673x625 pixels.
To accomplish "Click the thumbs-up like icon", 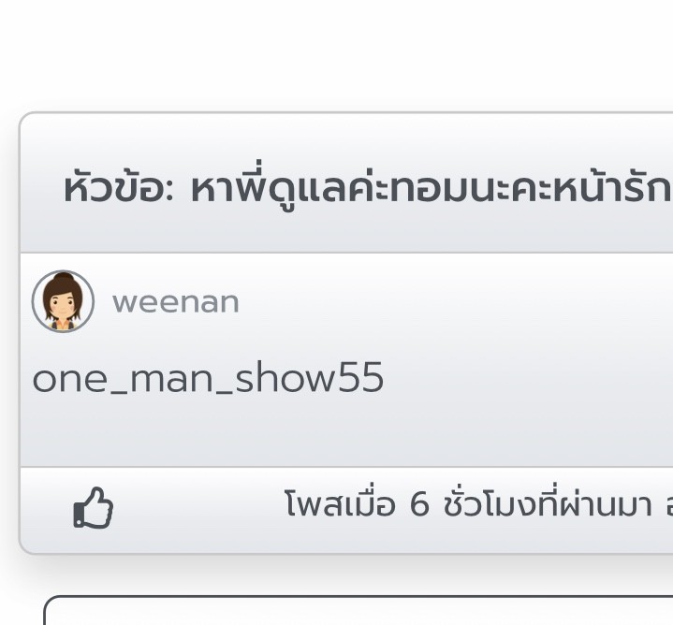I will [94, 507].
